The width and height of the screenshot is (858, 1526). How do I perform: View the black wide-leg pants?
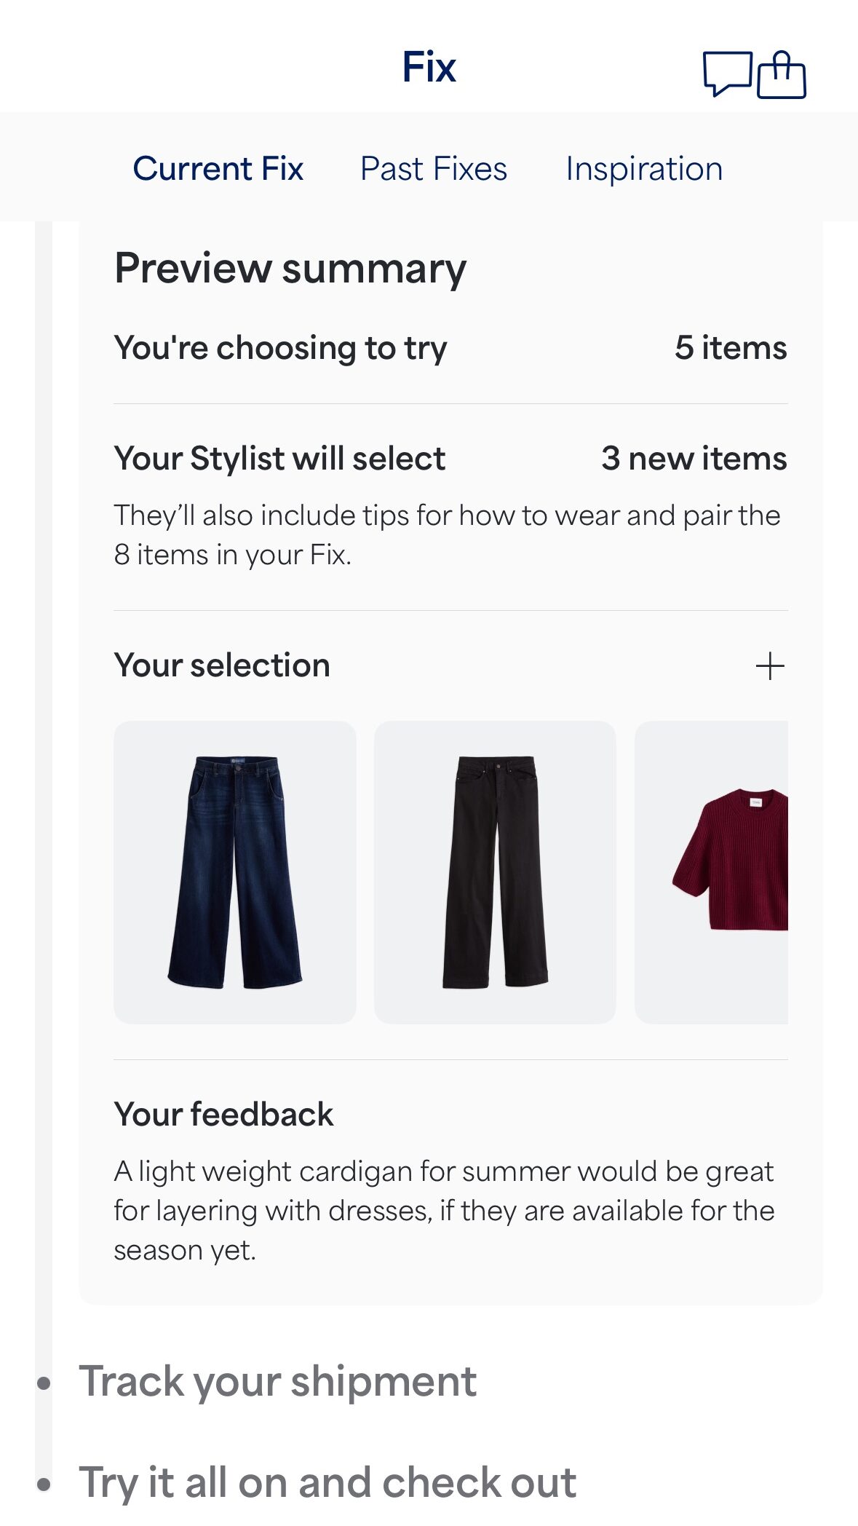495,872
